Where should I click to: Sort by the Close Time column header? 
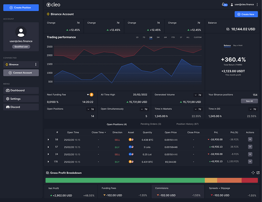(x=99, y=132)
